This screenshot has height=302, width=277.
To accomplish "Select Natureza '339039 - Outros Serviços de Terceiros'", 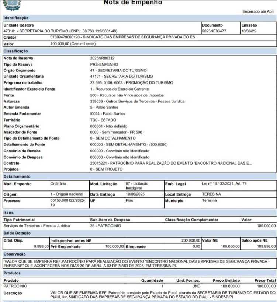I will (137, 101).
